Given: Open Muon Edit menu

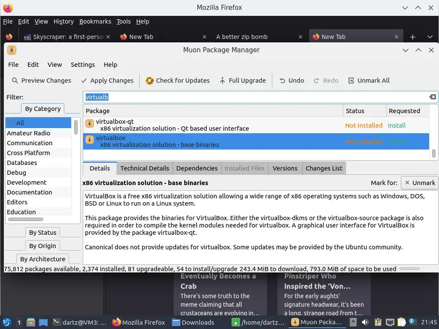Looking at the screenshot, I should [33, 65].
